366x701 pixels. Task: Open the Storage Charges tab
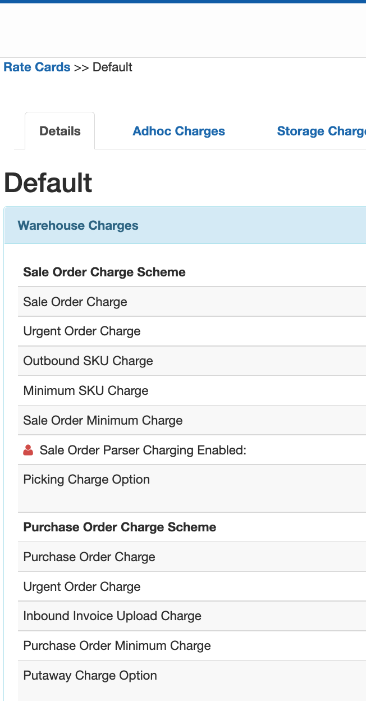(321, 131)
